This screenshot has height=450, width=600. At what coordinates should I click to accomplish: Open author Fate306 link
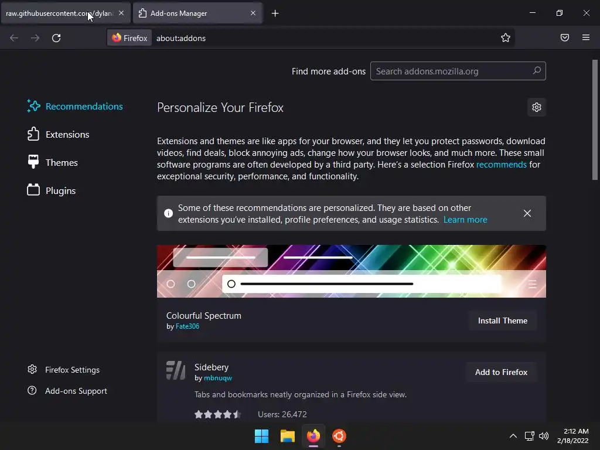point(187,326)
